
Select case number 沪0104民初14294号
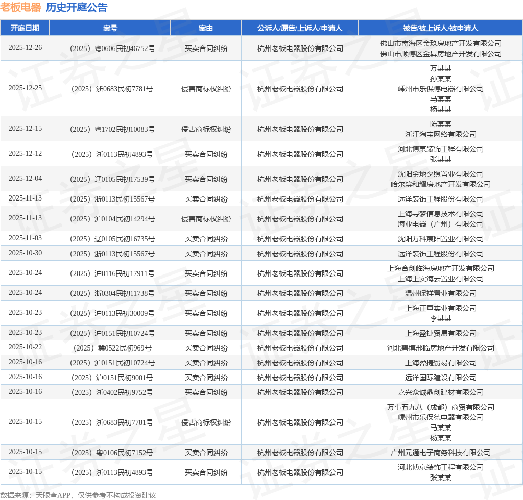pyautogui.click(x=125, y=219)
